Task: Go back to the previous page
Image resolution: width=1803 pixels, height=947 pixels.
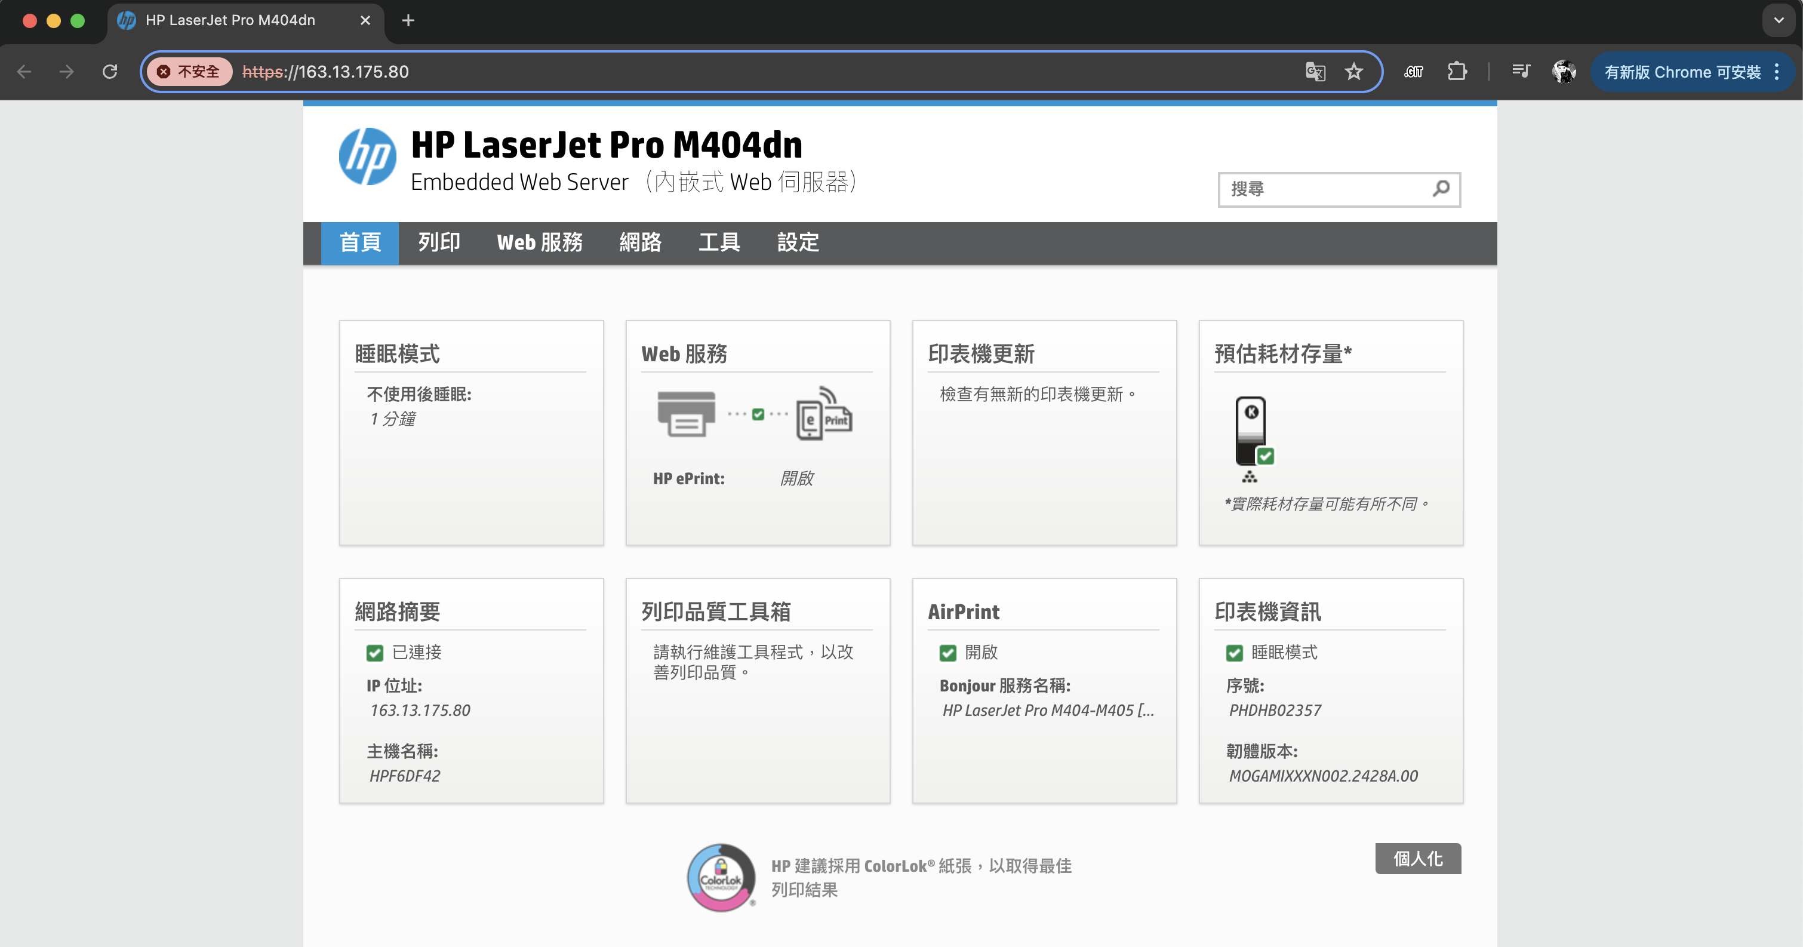Action: click(24, 72)
